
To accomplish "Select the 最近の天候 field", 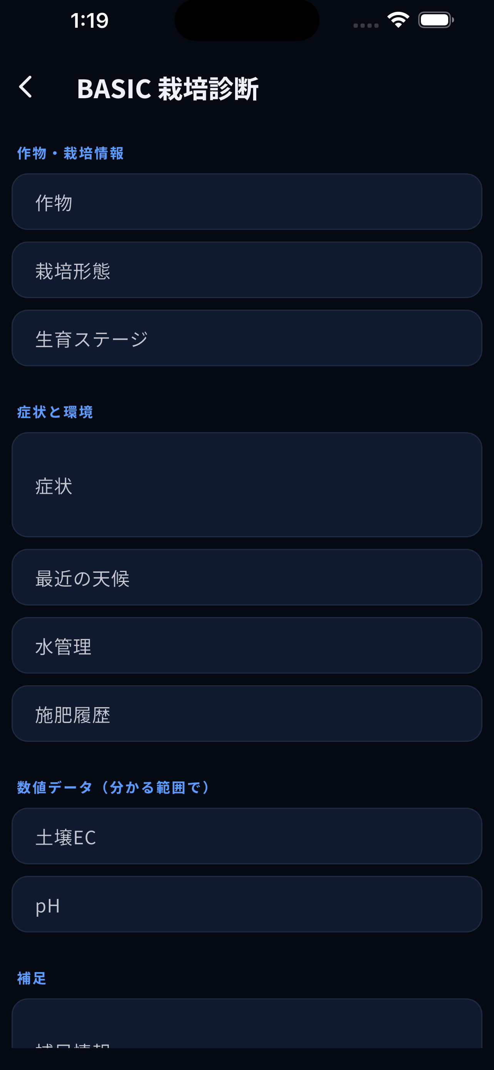I will click(247, 577).
